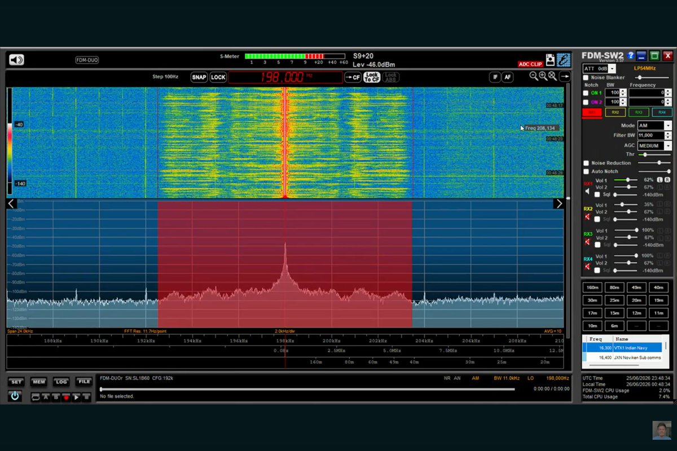The width and height of the screenshot is (677, 451).
Task: Click the blue grid pencil icon
Action: point(564,60)
